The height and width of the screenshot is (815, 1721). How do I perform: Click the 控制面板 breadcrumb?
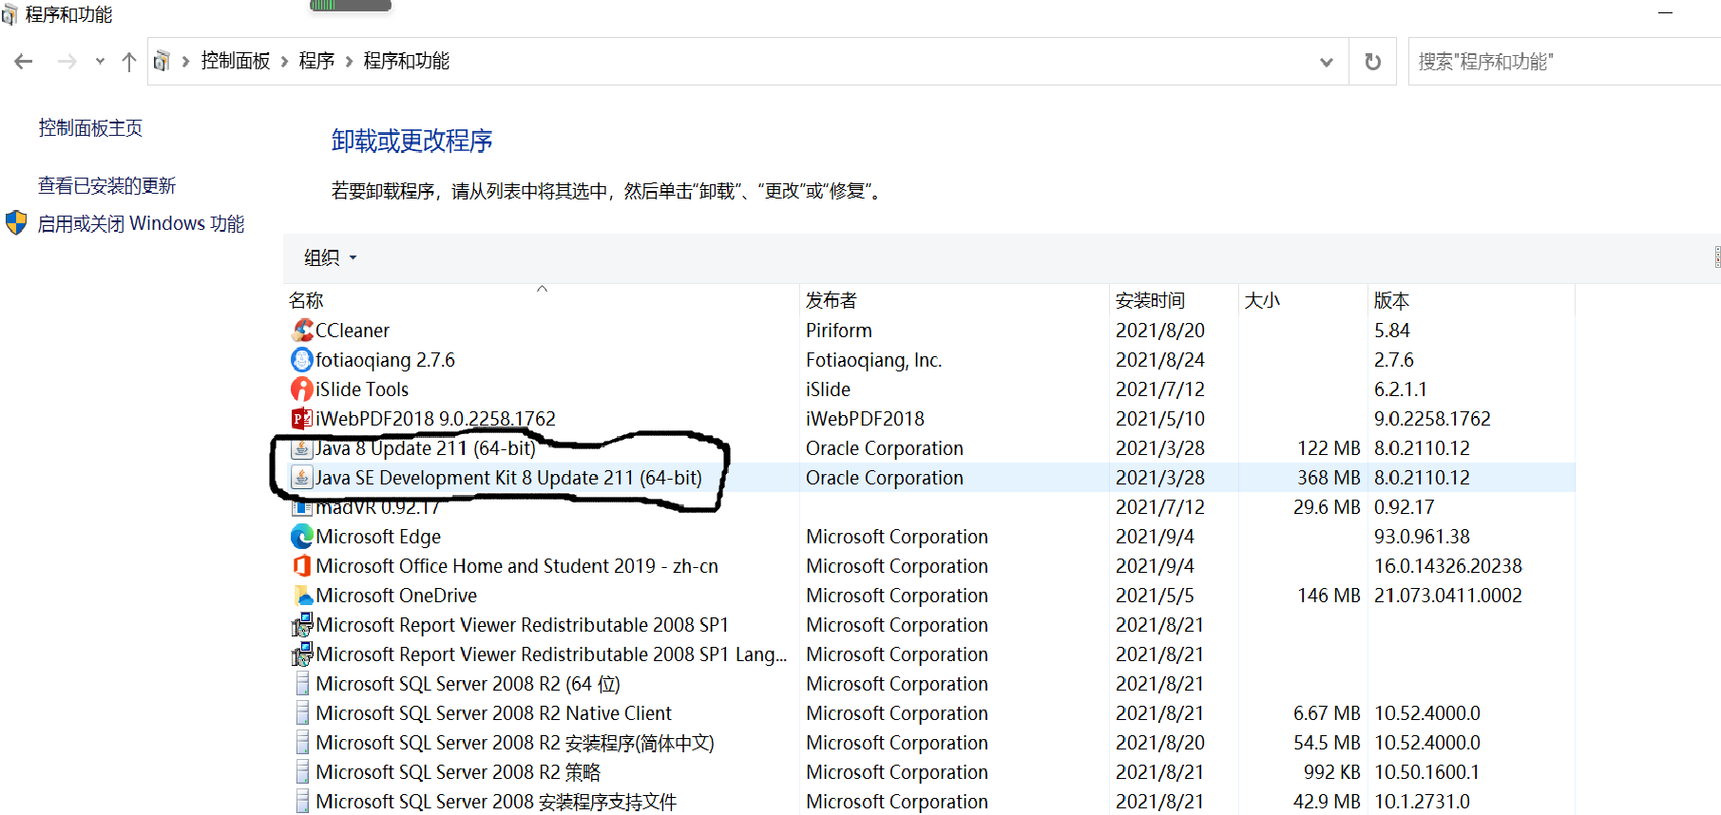(236, 61)
